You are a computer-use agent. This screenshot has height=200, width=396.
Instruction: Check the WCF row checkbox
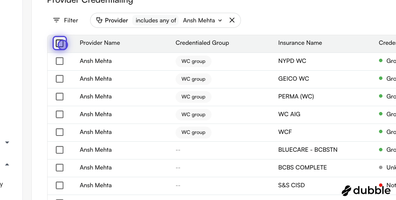point(60,132)
